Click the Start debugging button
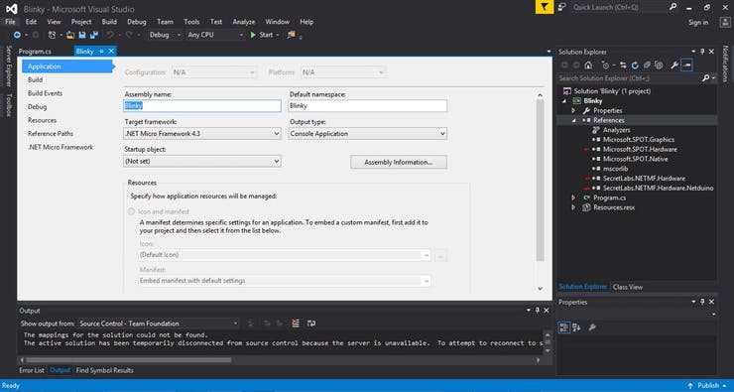This screenshot has width=734, height=392. [261, 35]
